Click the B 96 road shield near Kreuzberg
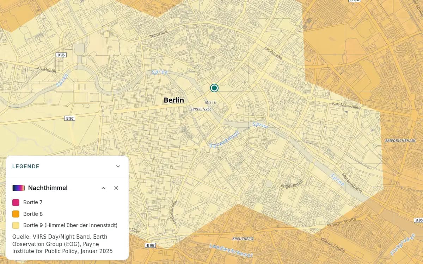The image size is (423, 264). [151, 245]
